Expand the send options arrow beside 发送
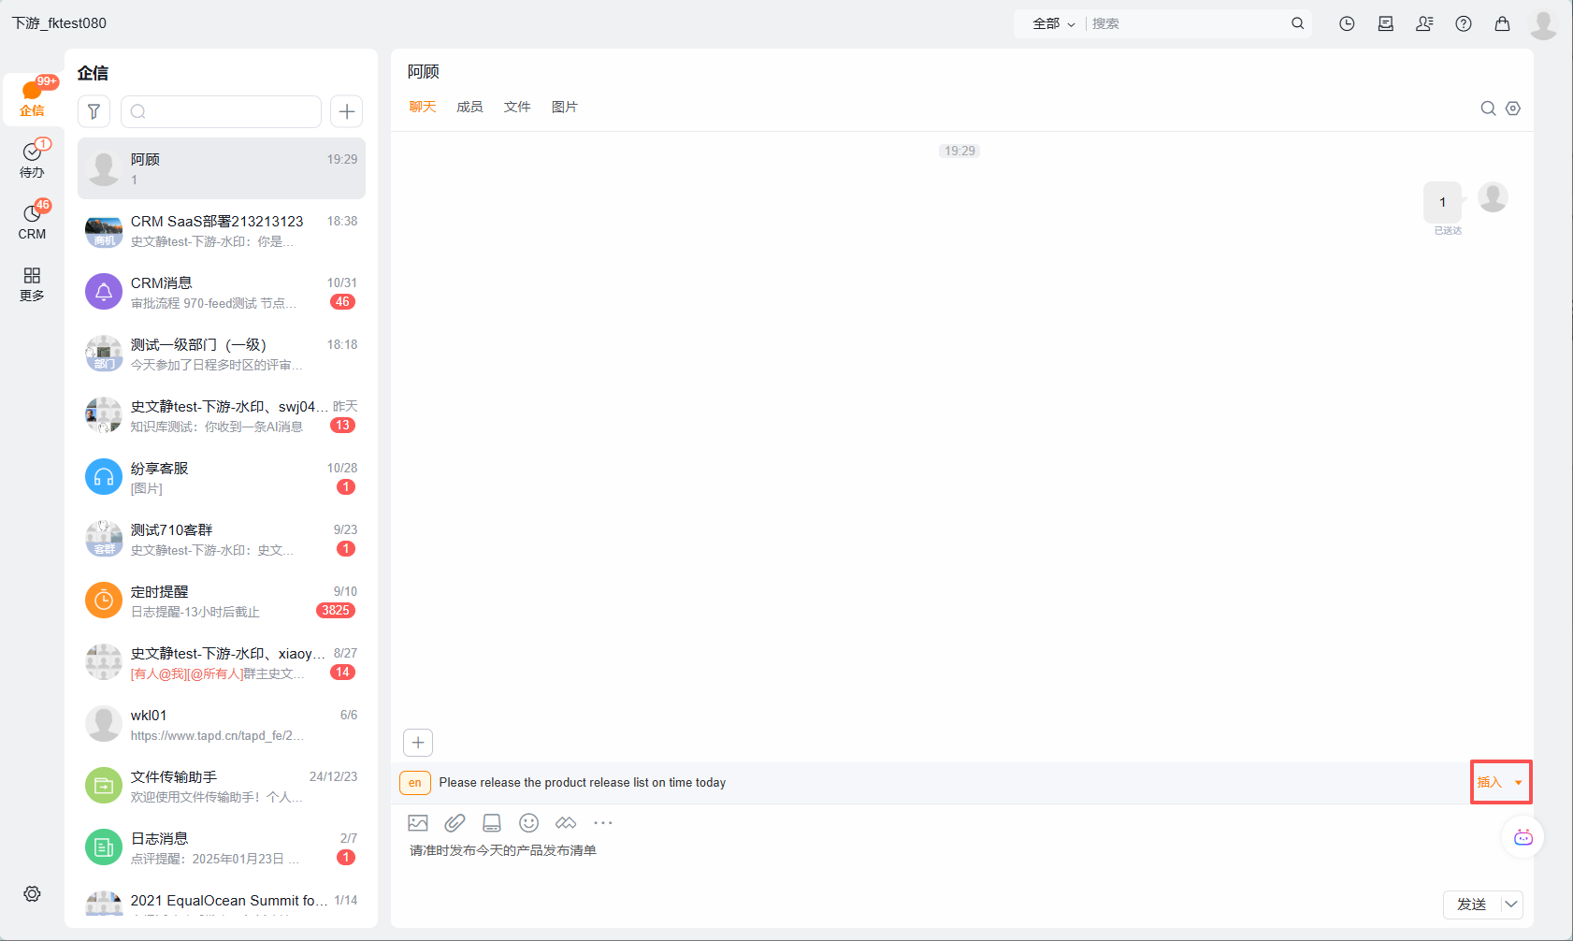This screenshot has width=1573, height=941. click(1511, 905)
